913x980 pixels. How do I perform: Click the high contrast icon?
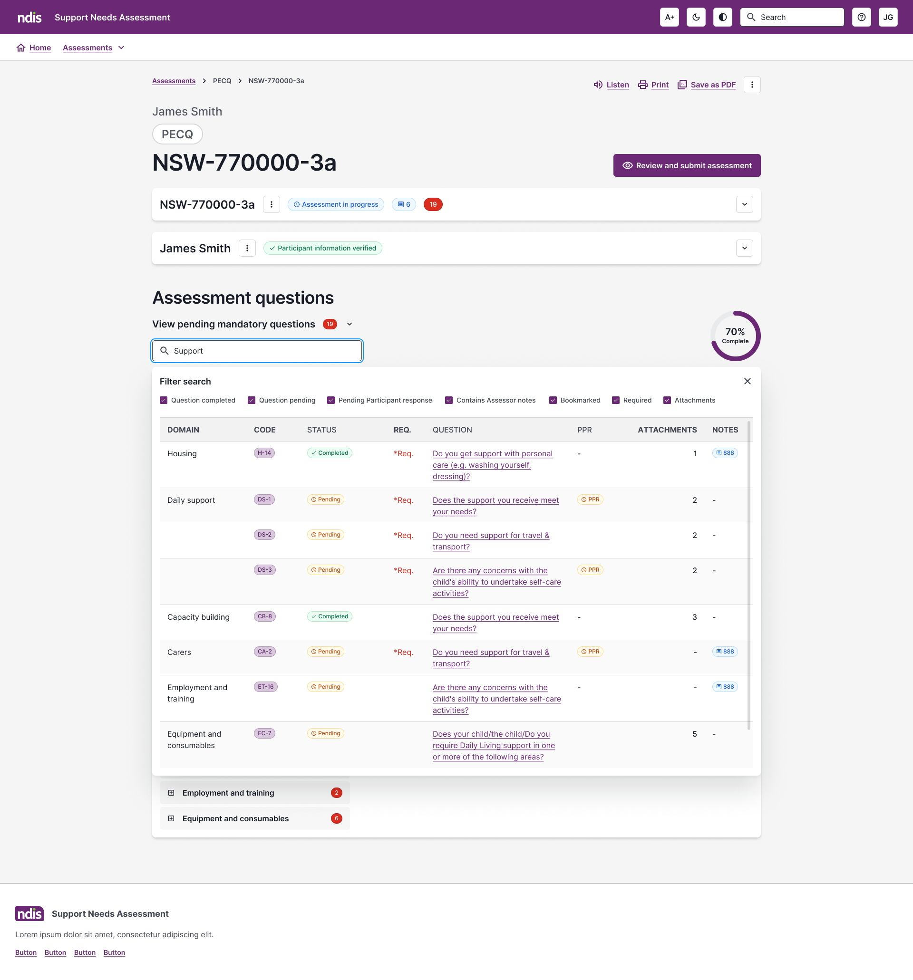(x=723, y=17)
